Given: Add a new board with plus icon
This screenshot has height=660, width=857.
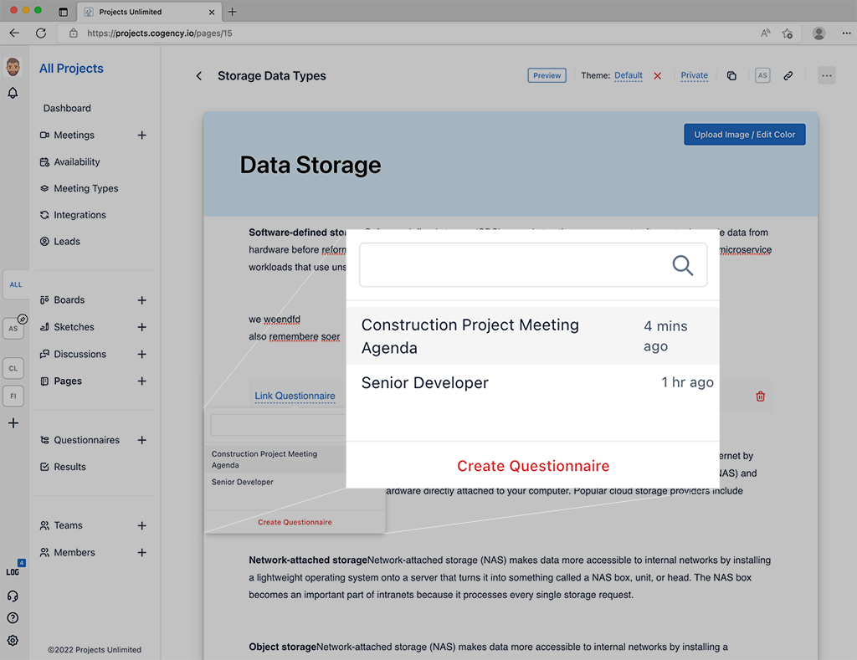Looking at the screenshot, I should 141,300.
